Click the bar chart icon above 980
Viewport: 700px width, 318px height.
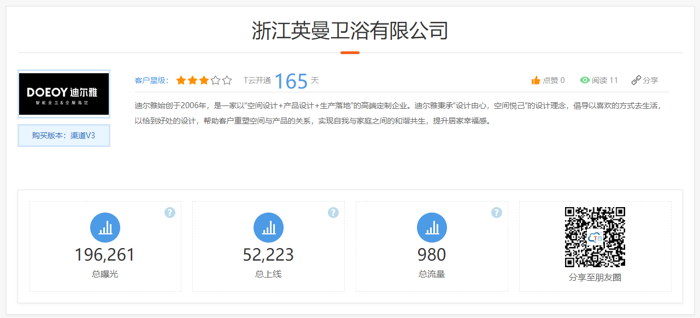point(432,228)
